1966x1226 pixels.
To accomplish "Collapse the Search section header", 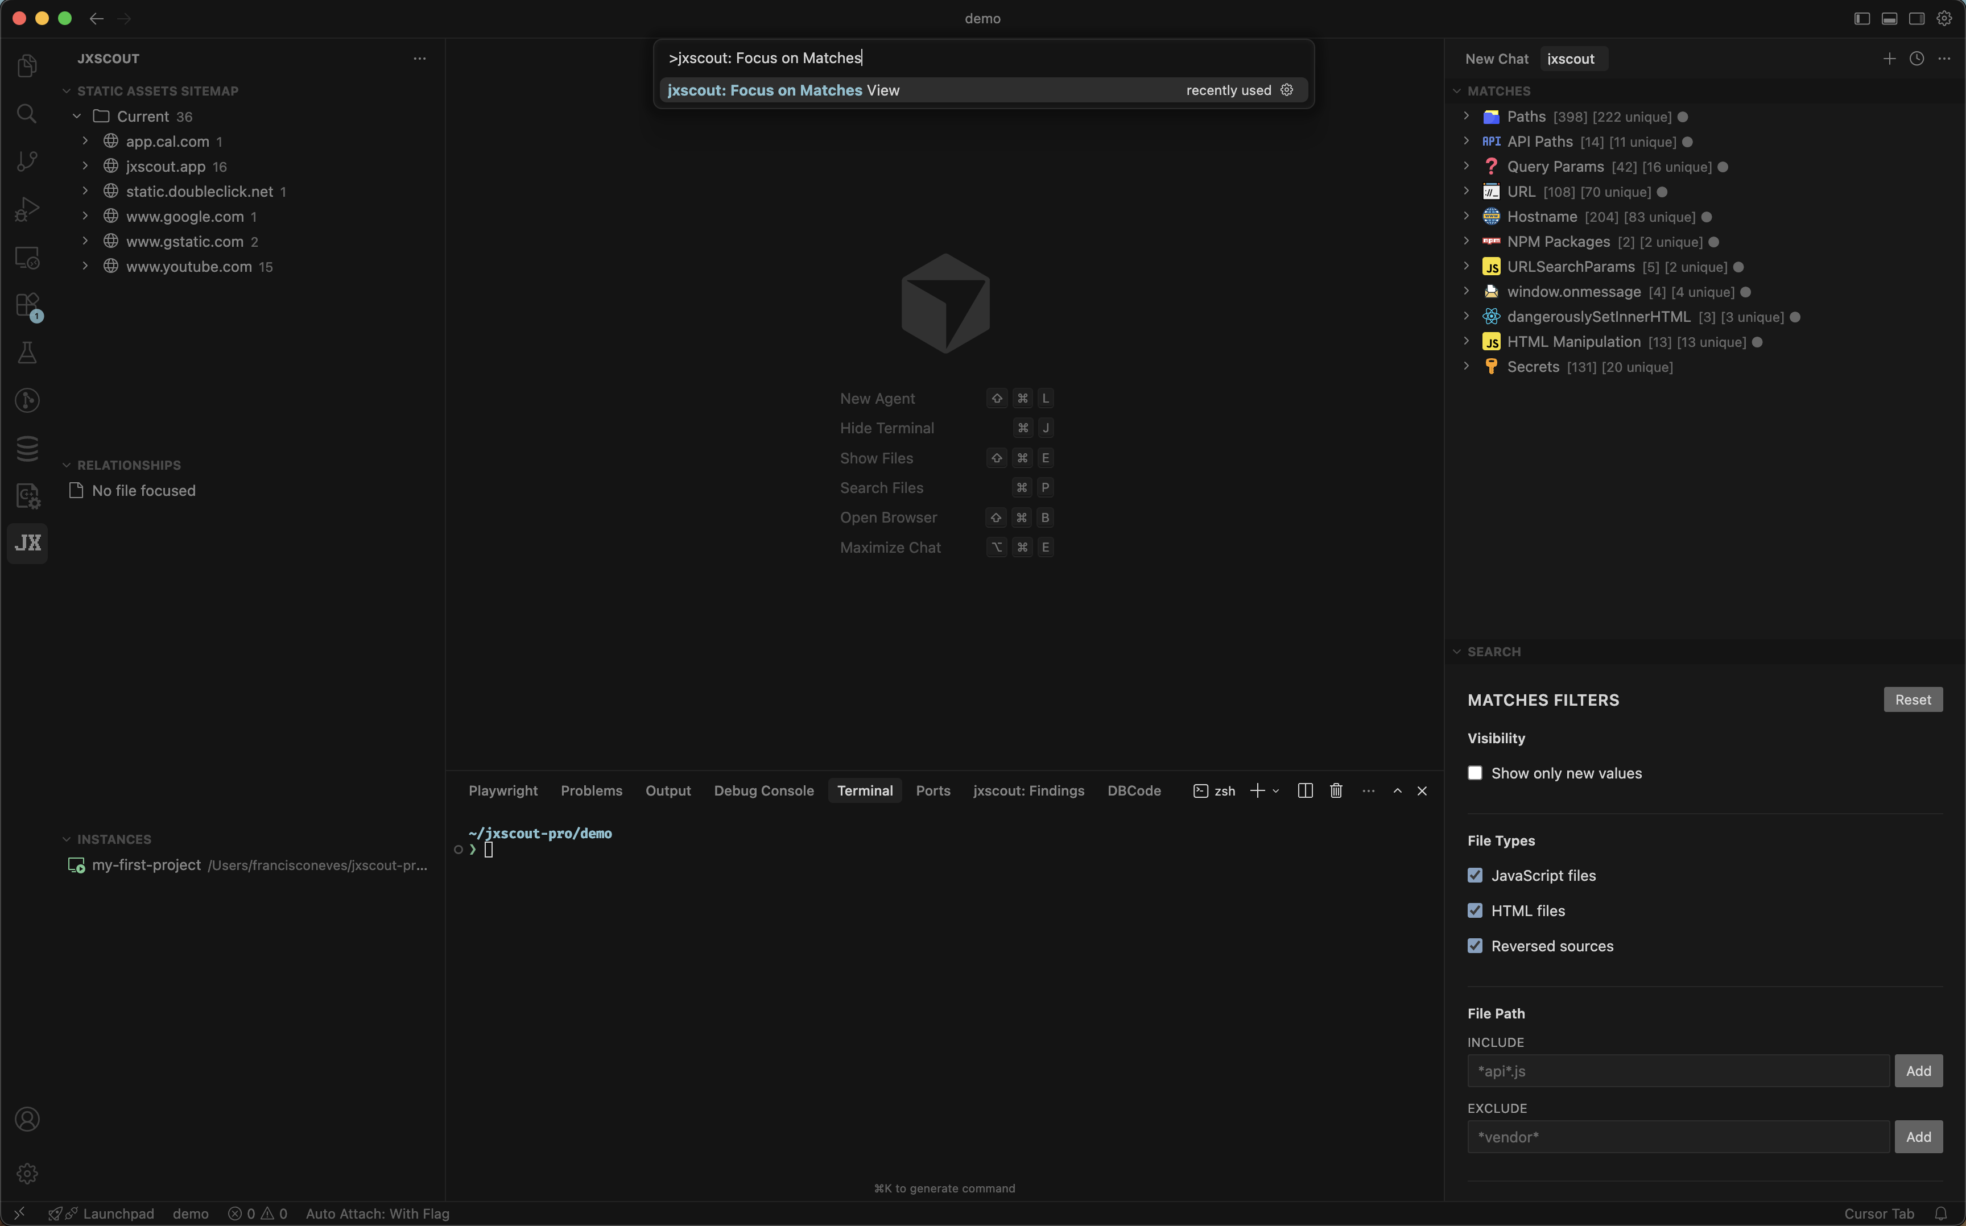I will click(1457, 652).
